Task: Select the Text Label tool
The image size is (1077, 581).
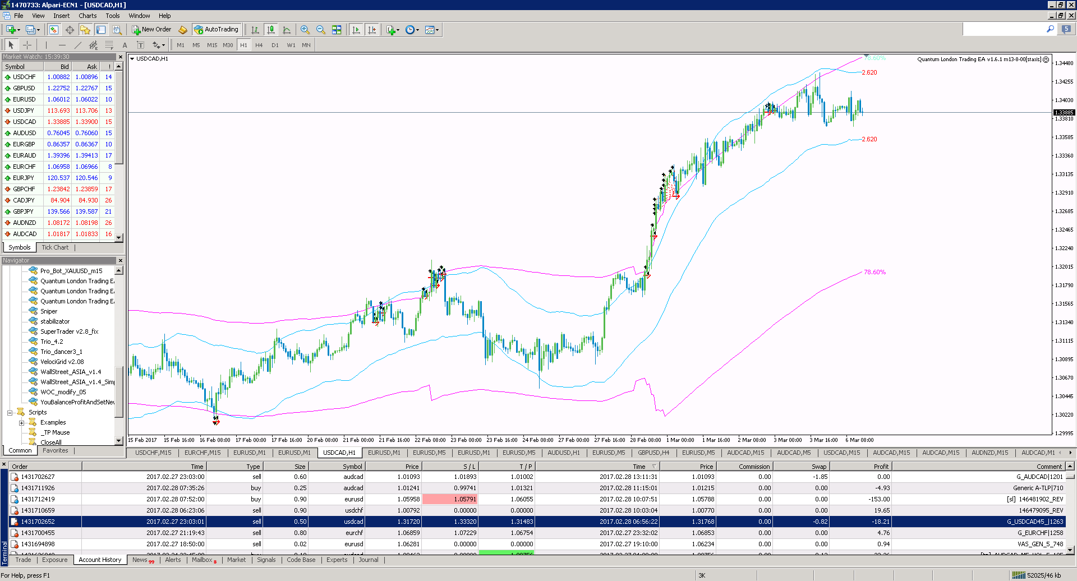Action: [x=140, y=45]
